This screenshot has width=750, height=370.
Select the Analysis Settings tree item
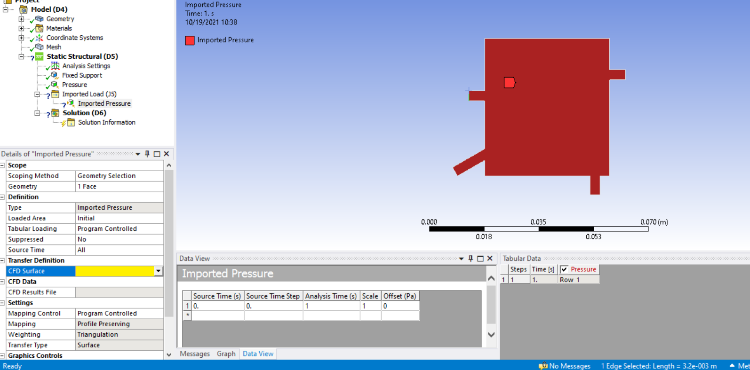tap(86, 66)
